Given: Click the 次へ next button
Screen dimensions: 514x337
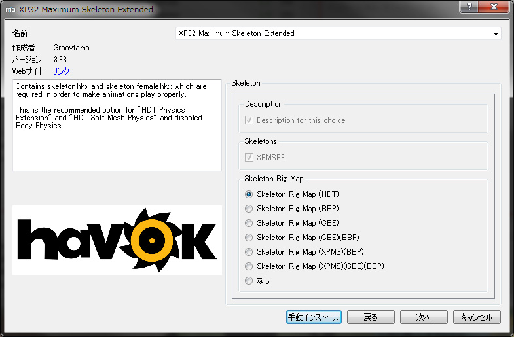Looking at the screenshot, I should tap(424, 317).
